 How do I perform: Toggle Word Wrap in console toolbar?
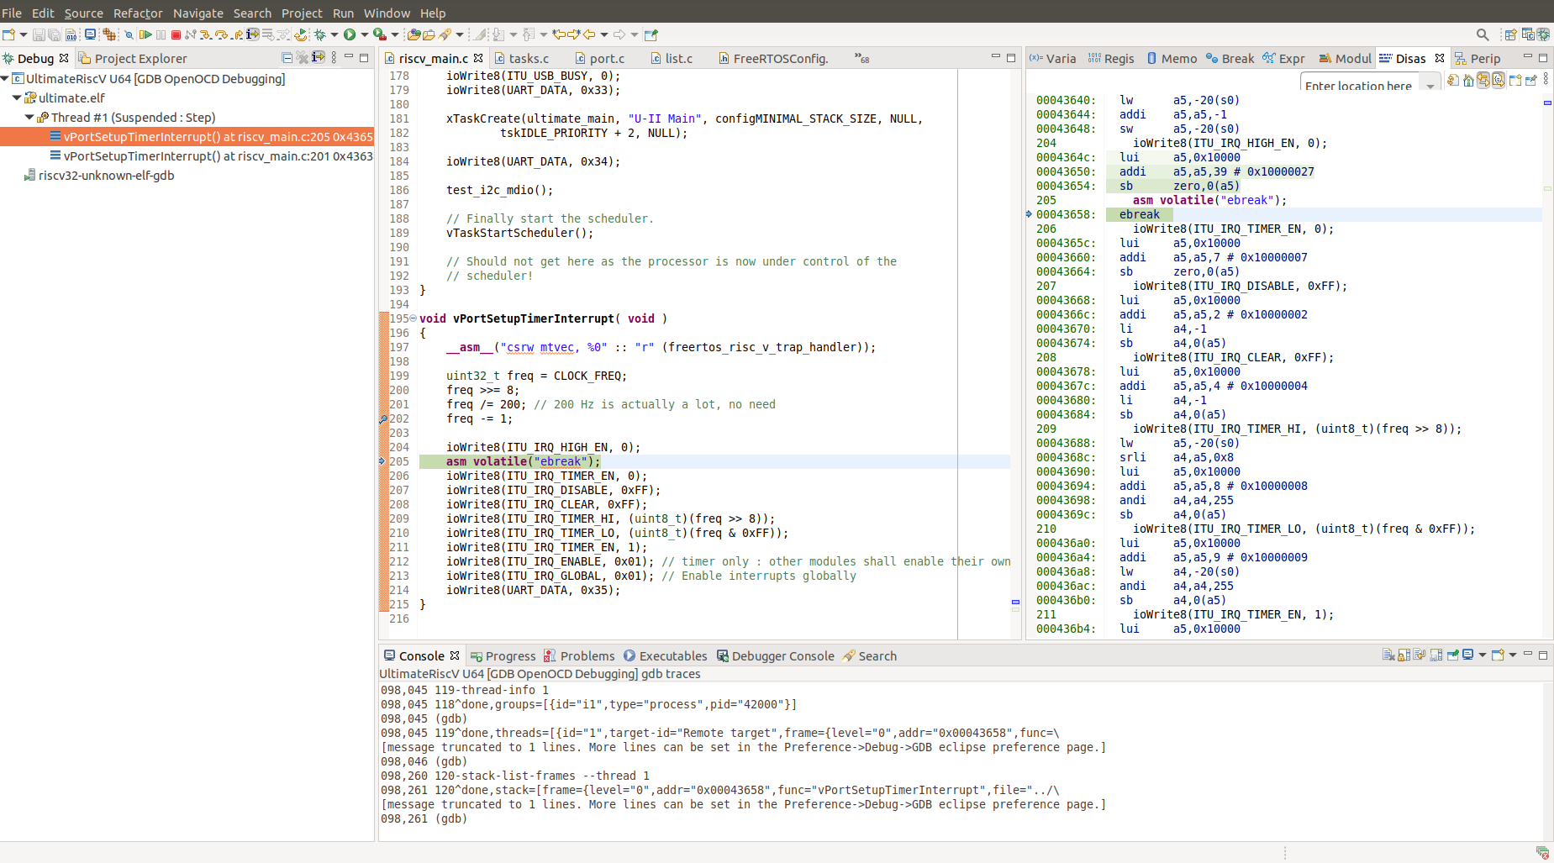pyautogui.click(x=1420, y=655)
